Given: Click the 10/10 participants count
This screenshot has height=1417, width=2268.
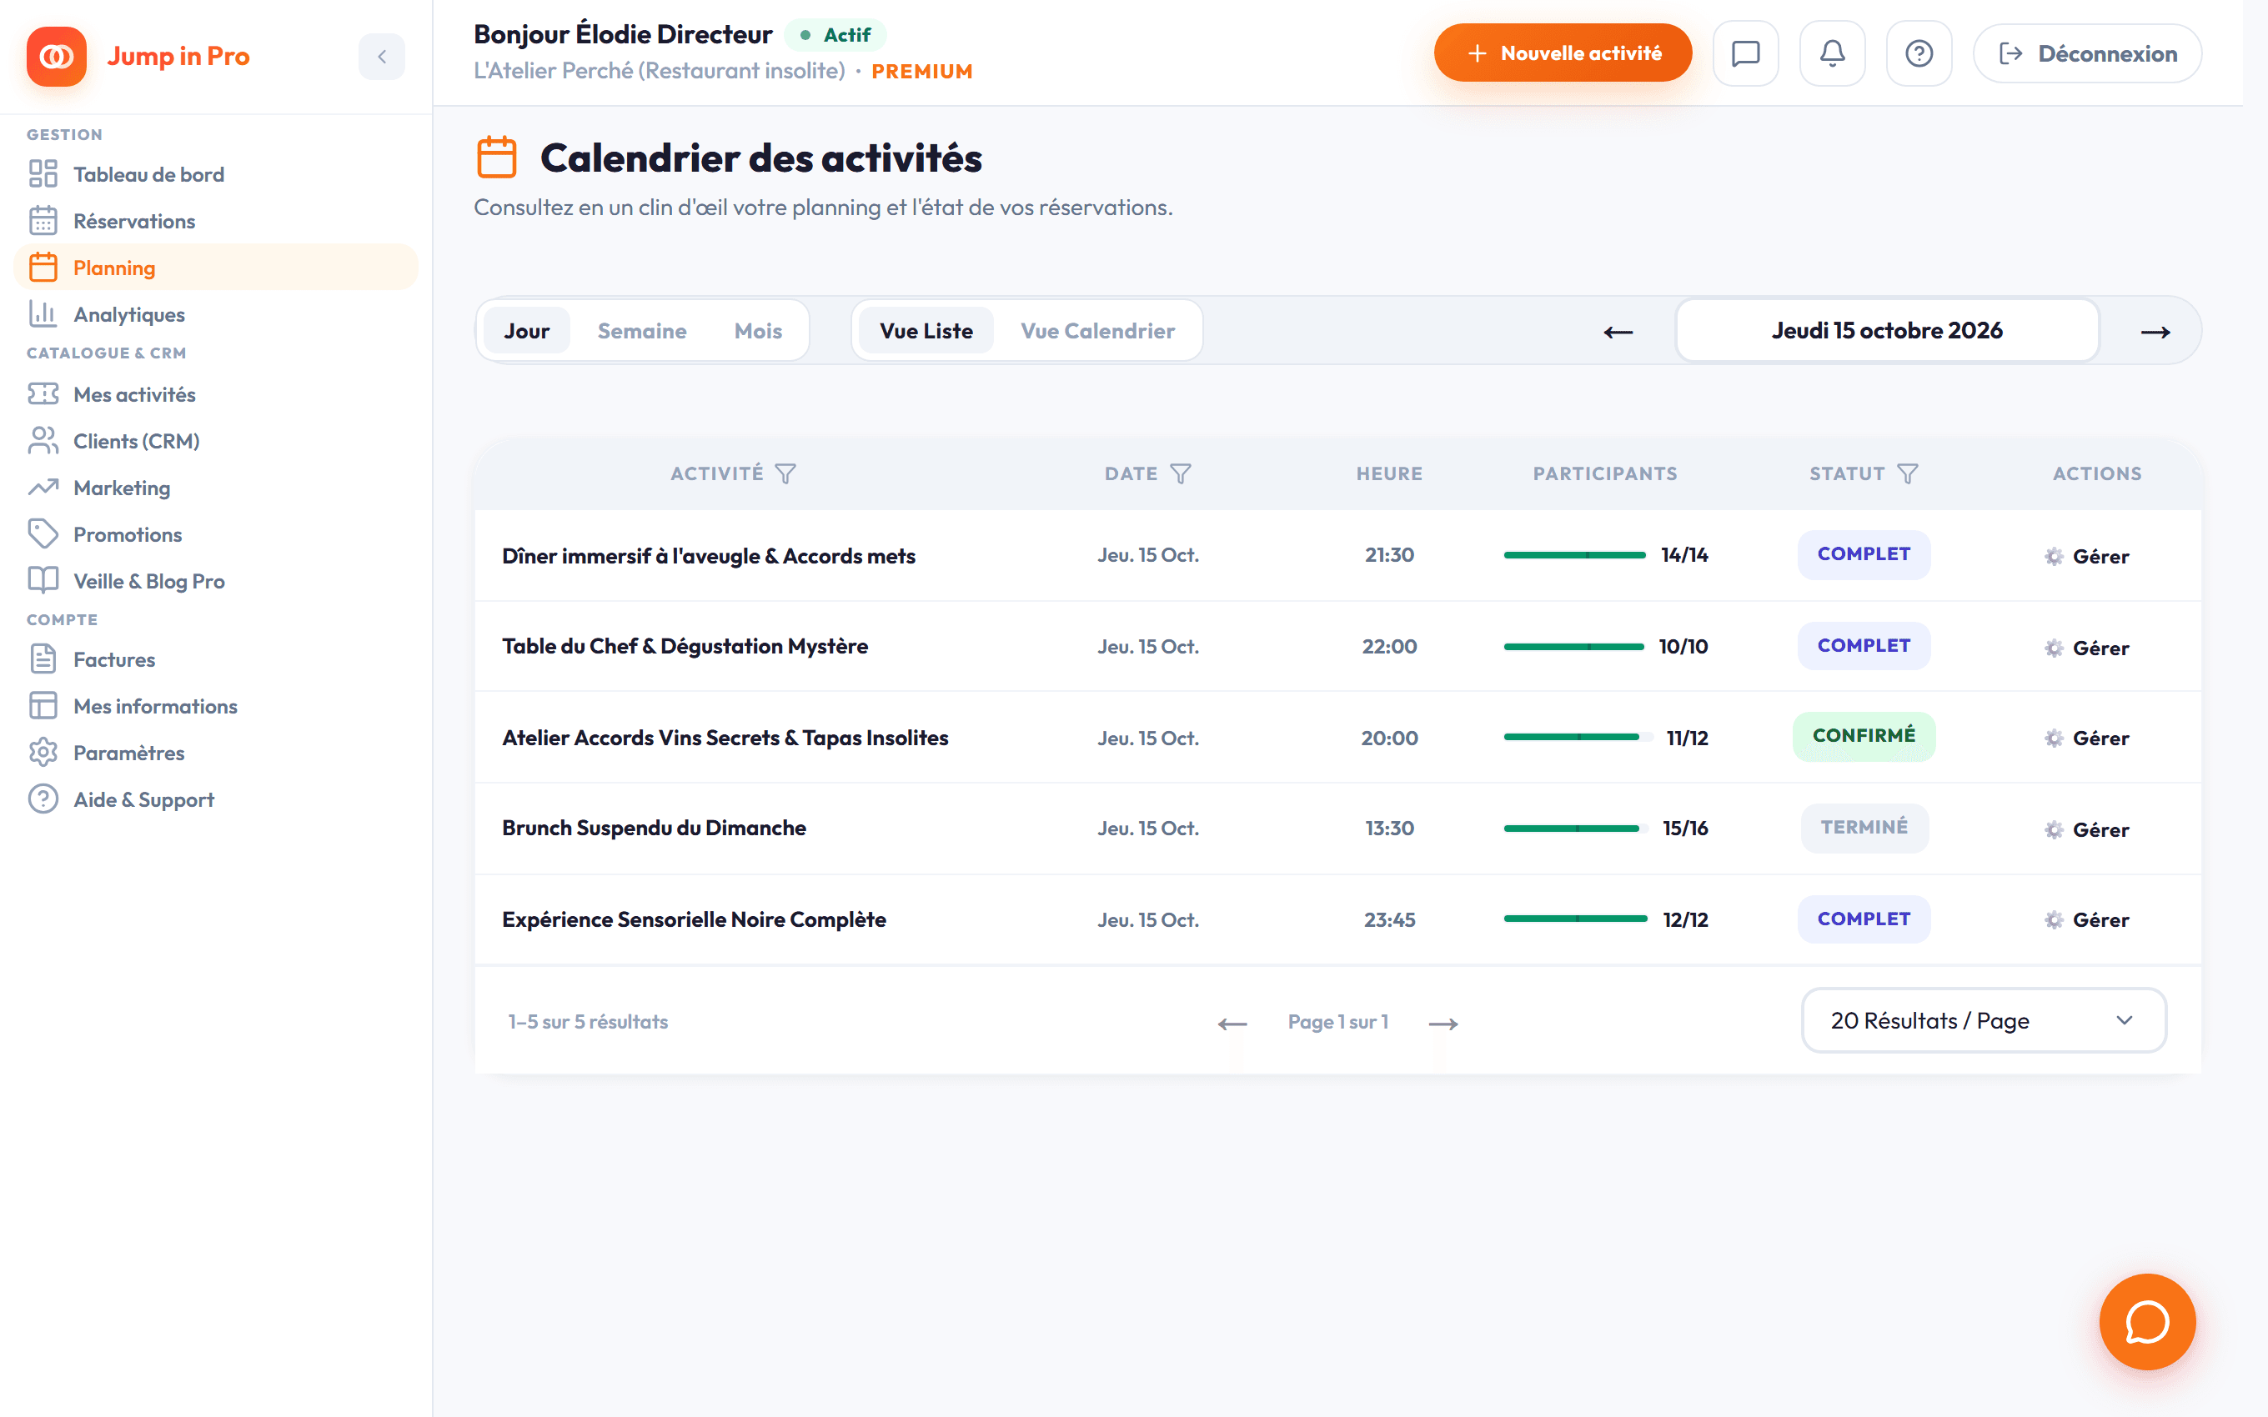Looking at the screenshot, I should (1683, 647).
